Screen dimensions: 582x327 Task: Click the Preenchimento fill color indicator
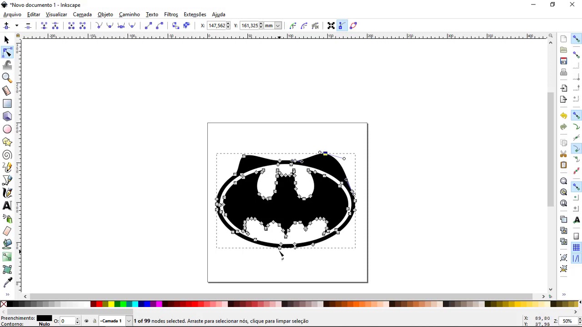44,318
